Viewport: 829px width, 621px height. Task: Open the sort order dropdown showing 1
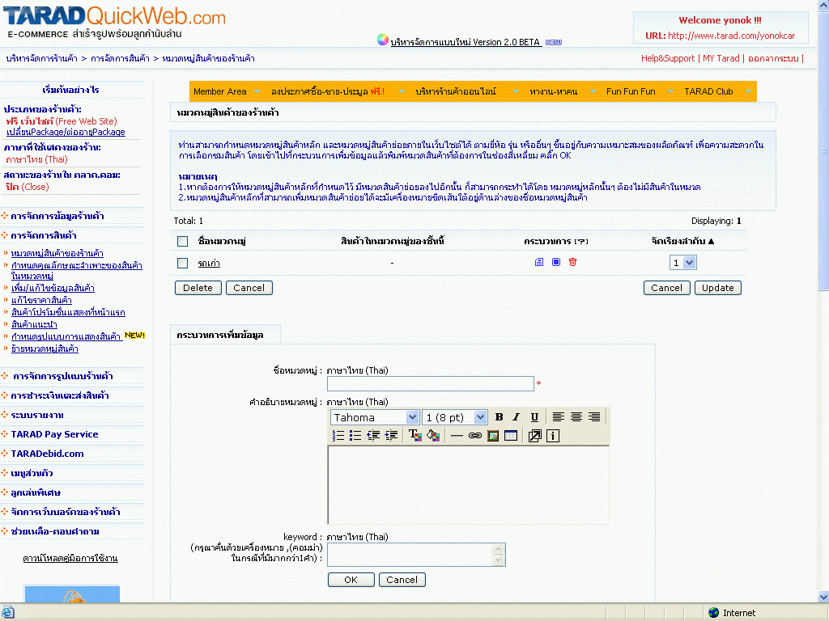coord(682,263)
